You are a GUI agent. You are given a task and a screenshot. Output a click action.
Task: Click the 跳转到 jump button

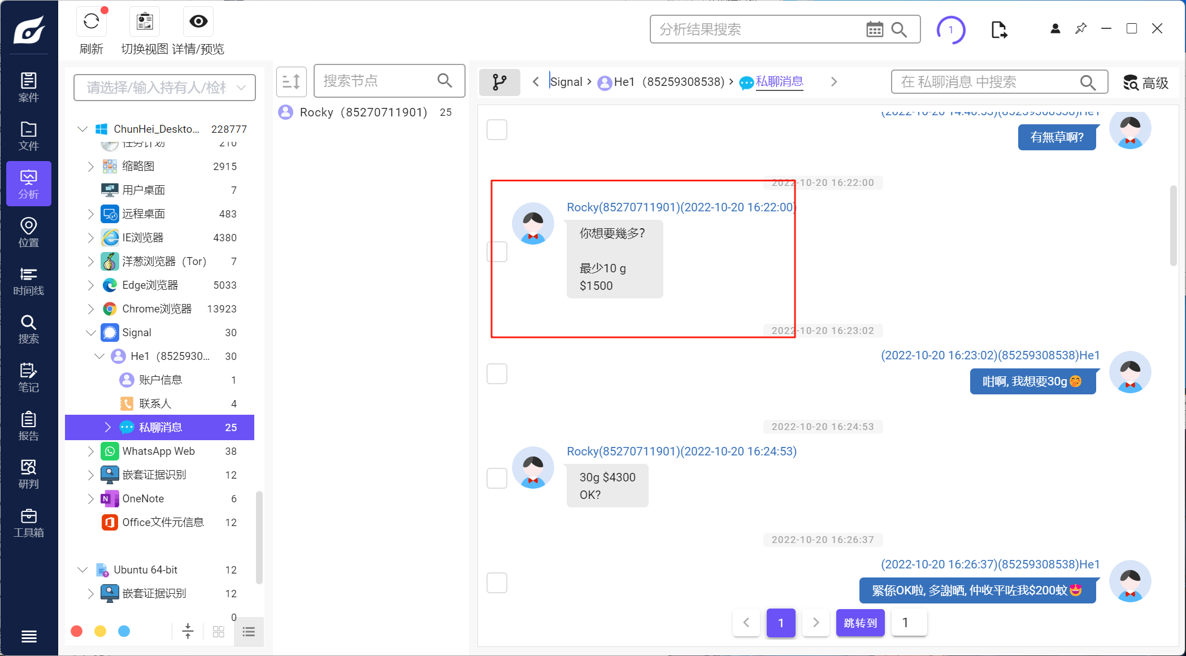tap(860, 623)
